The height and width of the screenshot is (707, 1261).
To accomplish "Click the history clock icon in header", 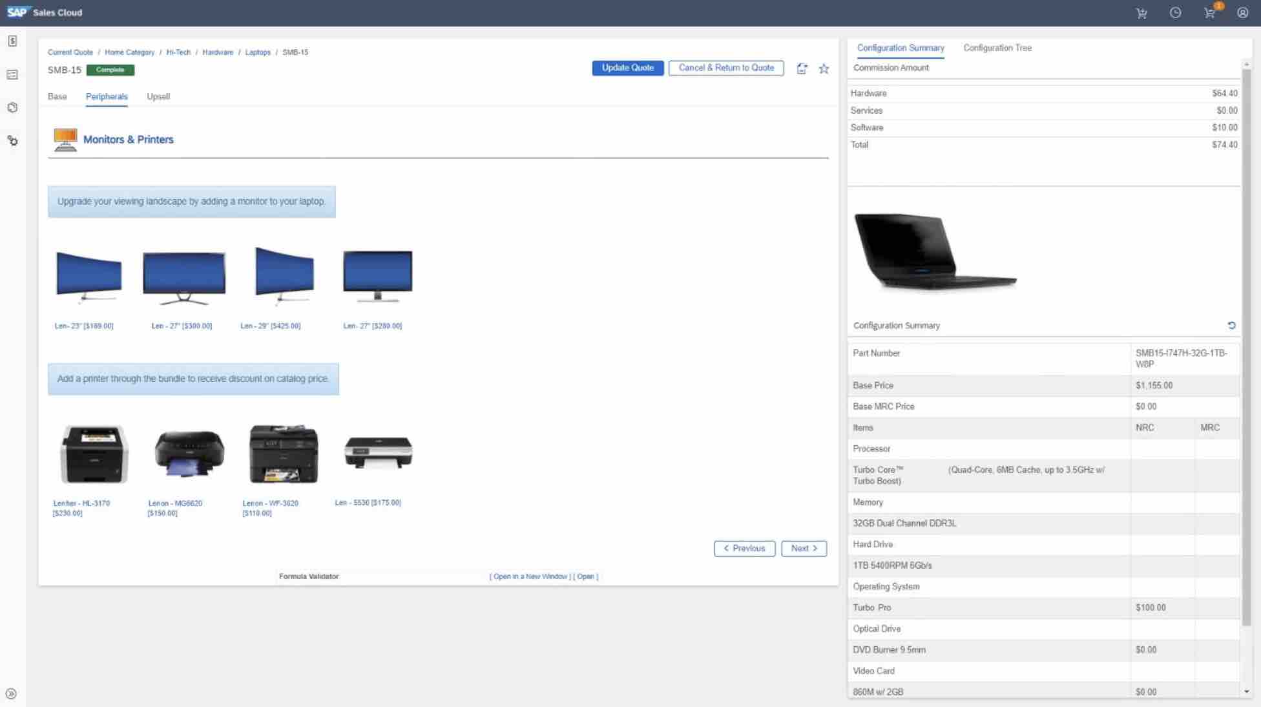I will click(1175, 12).
